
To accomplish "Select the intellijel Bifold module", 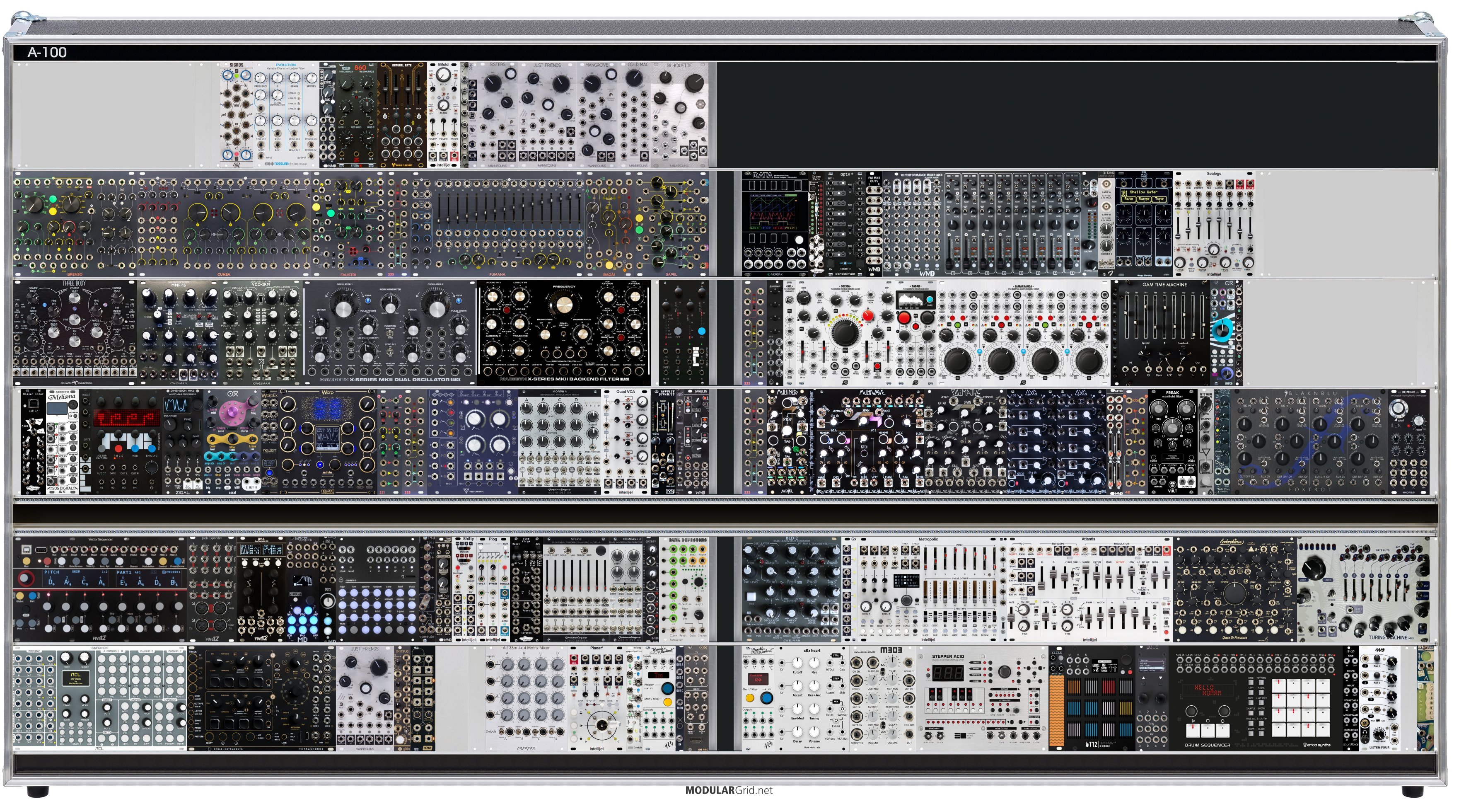I will tap(443, 114).
